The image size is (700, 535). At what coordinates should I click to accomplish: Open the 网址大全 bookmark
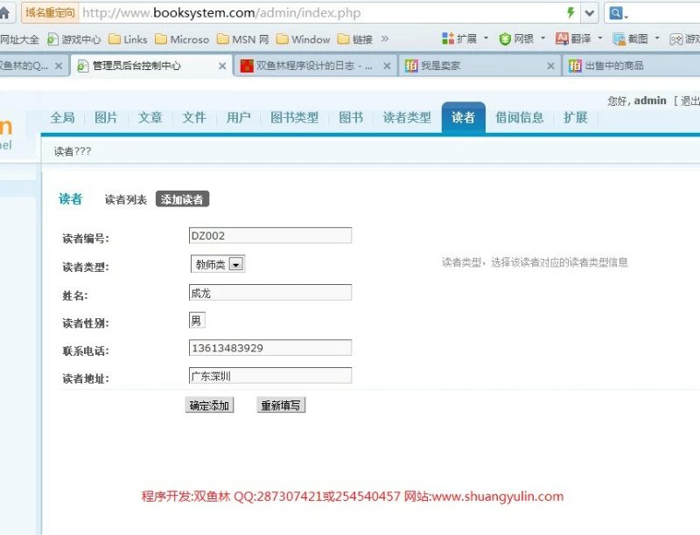[x=19, y=39]
